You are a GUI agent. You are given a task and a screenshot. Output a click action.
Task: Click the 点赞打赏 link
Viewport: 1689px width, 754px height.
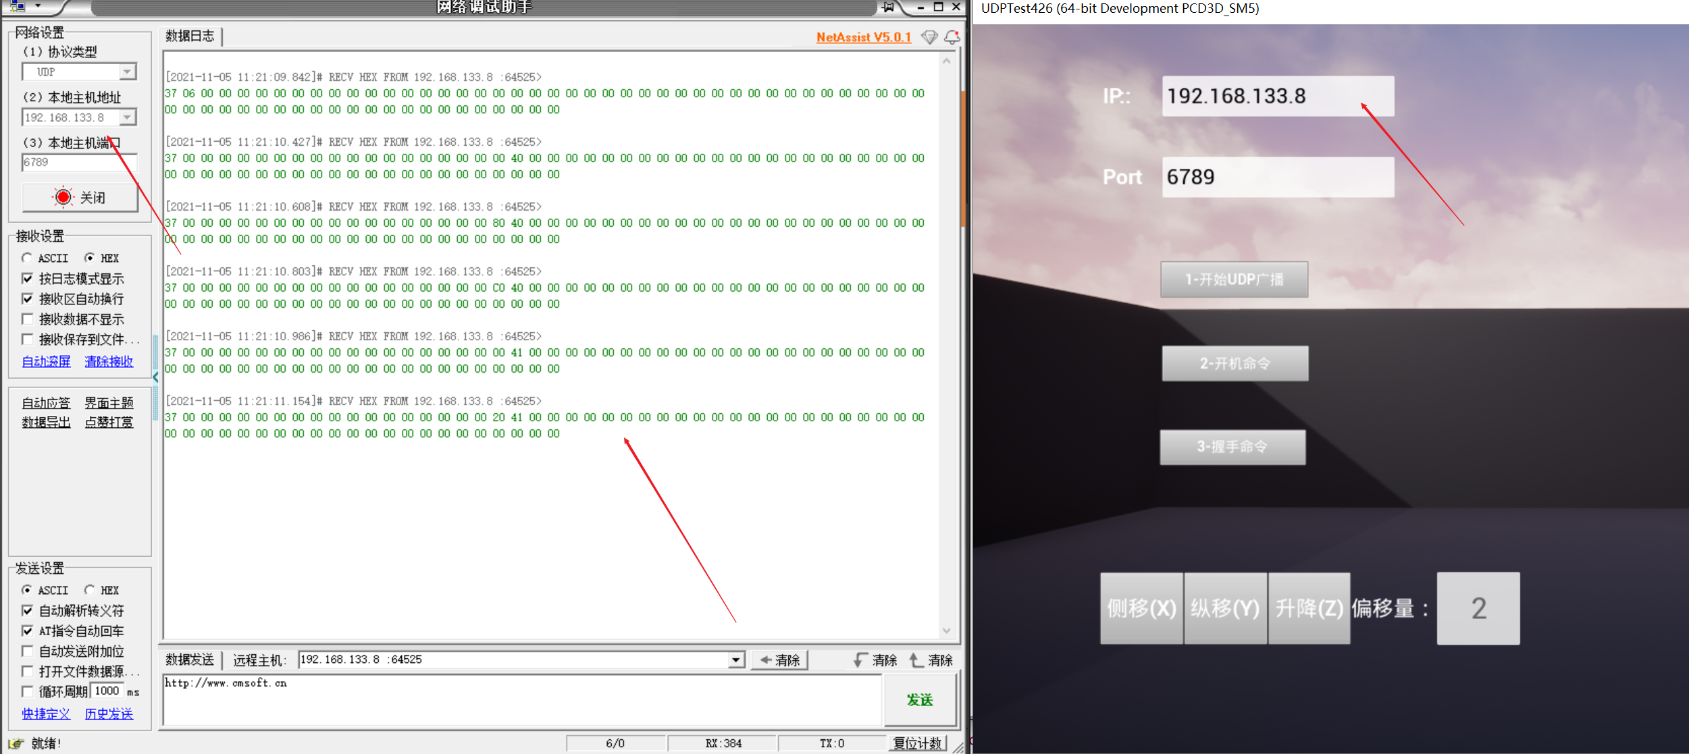[109, 423]
